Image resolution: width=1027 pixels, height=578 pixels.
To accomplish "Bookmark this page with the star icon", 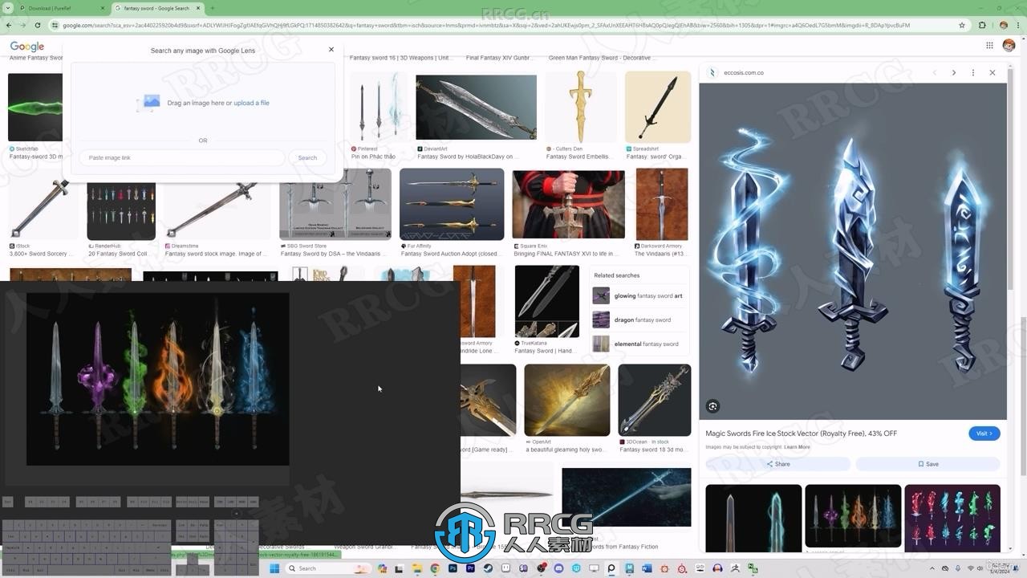I will click(962, 25).
